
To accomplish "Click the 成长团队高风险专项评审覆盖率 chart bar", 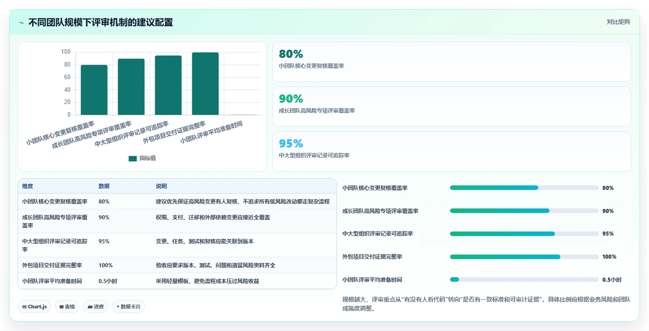I will coord(131,87).
